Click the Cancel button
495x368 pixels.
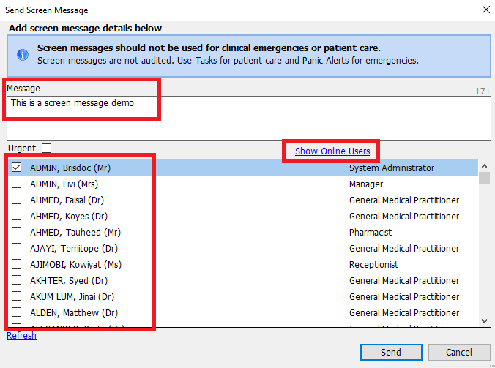459,353
